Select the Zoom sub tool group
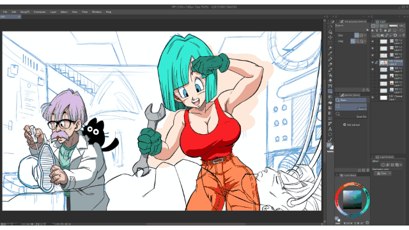Image resolution: width=409 pixels, height=230 pixels. pos(351,100)
